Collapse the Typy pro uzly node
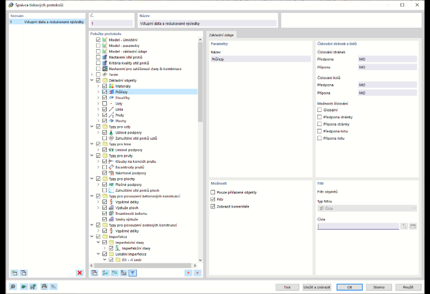Viewport: 430px width, 294px height. [92, 127]
